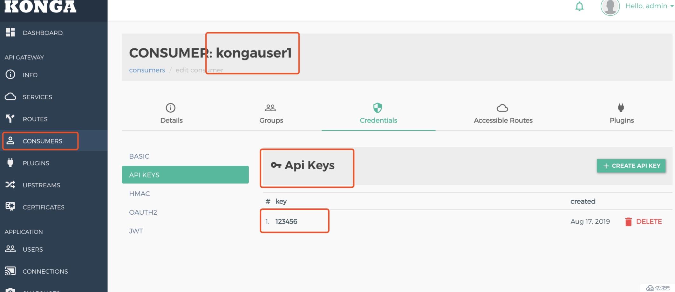
Task: Switch to the Plugins tab
Action: [x=622, y=114]
